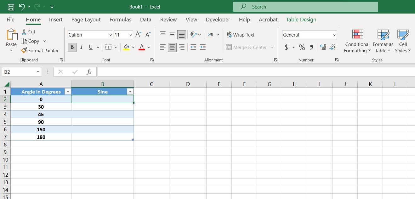Align text left
The image size is (415, 199).
[x=162, y=47]
